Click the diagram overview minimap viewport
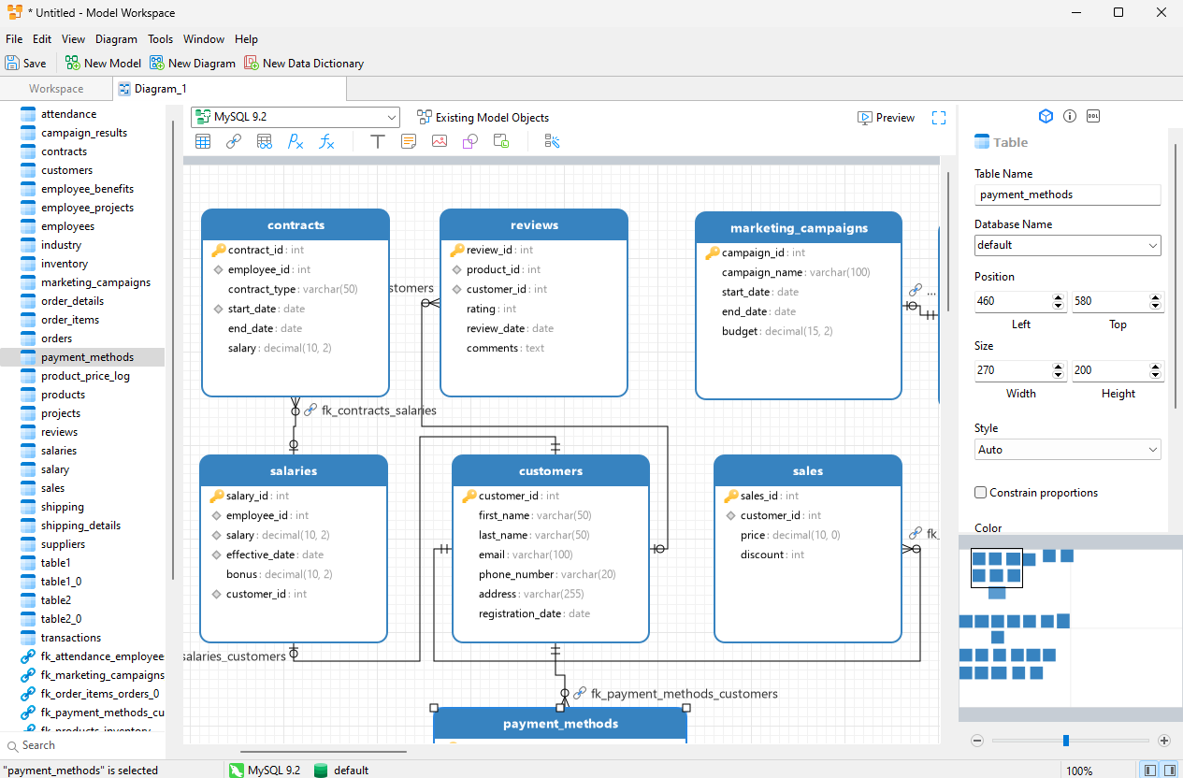This screenshot has width=1183, height=778. [996, 568]
